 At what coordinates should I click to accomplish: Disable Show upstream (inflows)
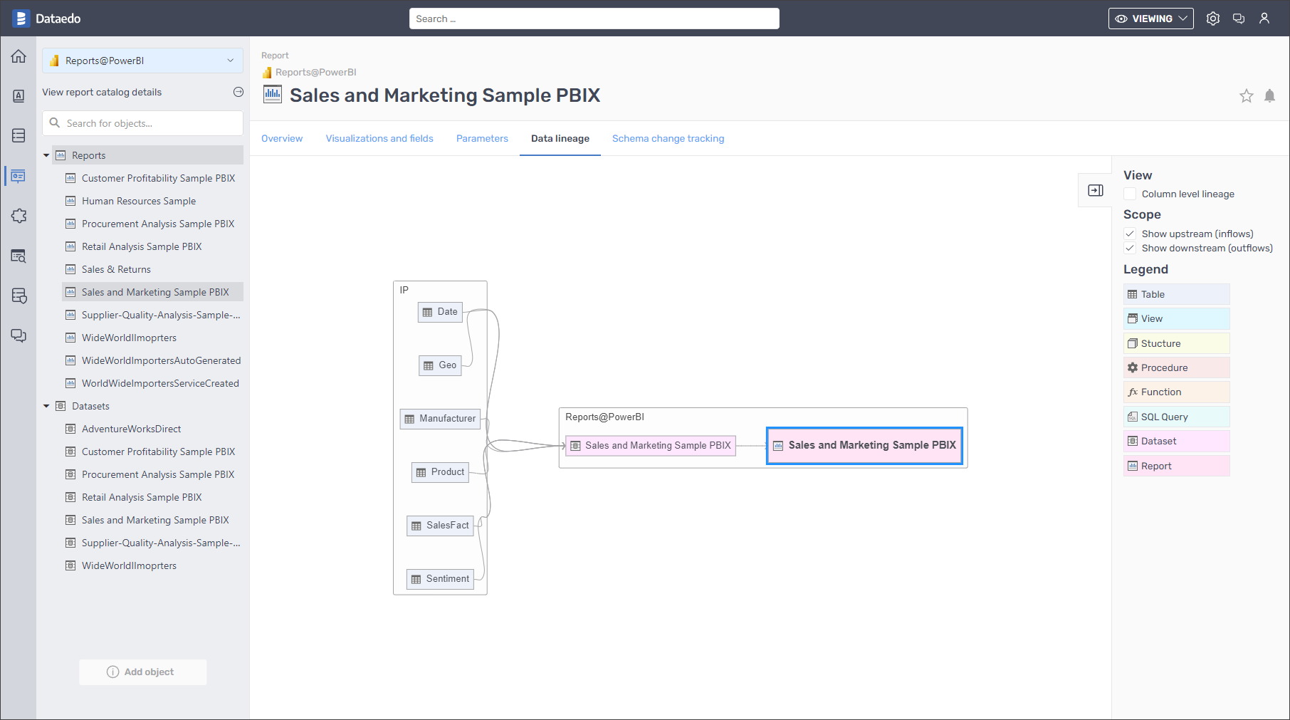(1130, 234)
